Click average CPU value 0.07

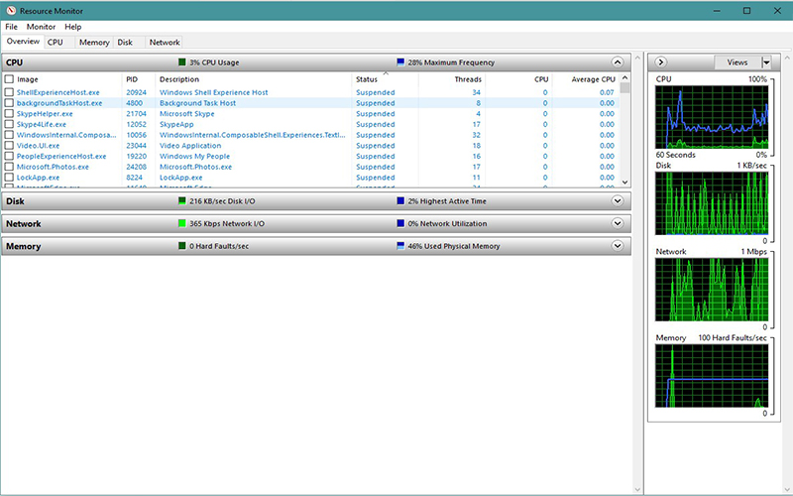[x=607, y=92]
